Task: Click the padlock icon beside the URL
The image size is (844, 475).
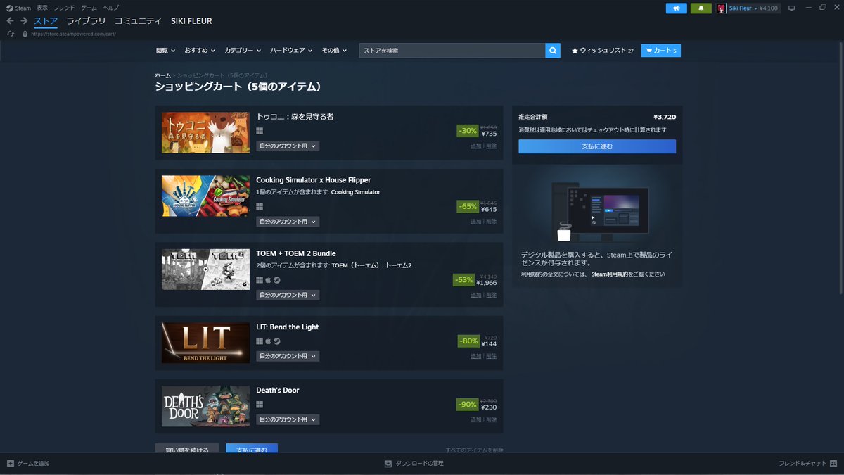Action: [x=25, y=33]
